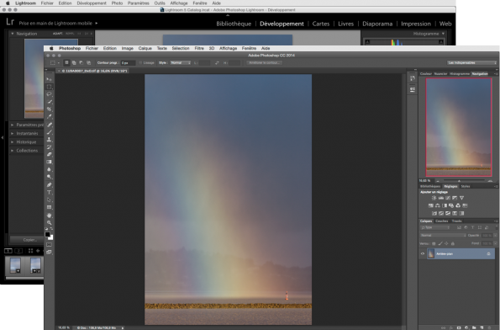Switch to the Couches tab
The image size is (500, 330).
tap(442, 221)
